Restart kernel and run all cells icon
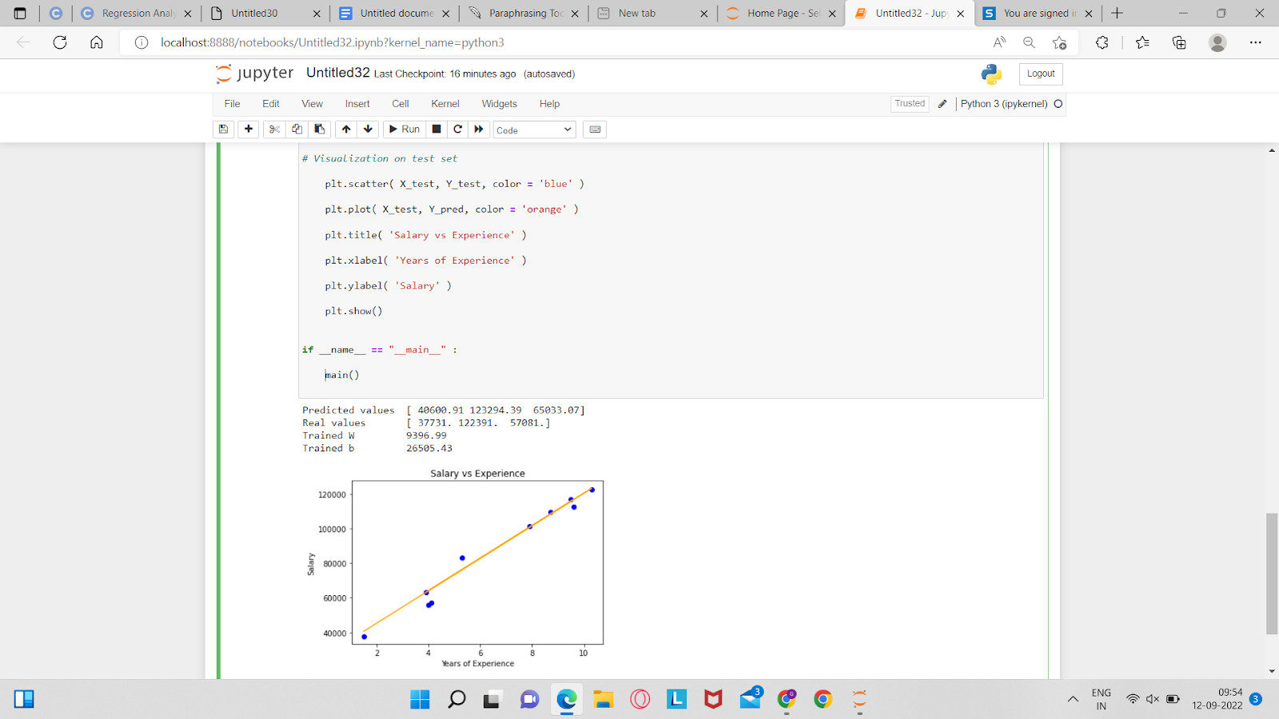 479,129
